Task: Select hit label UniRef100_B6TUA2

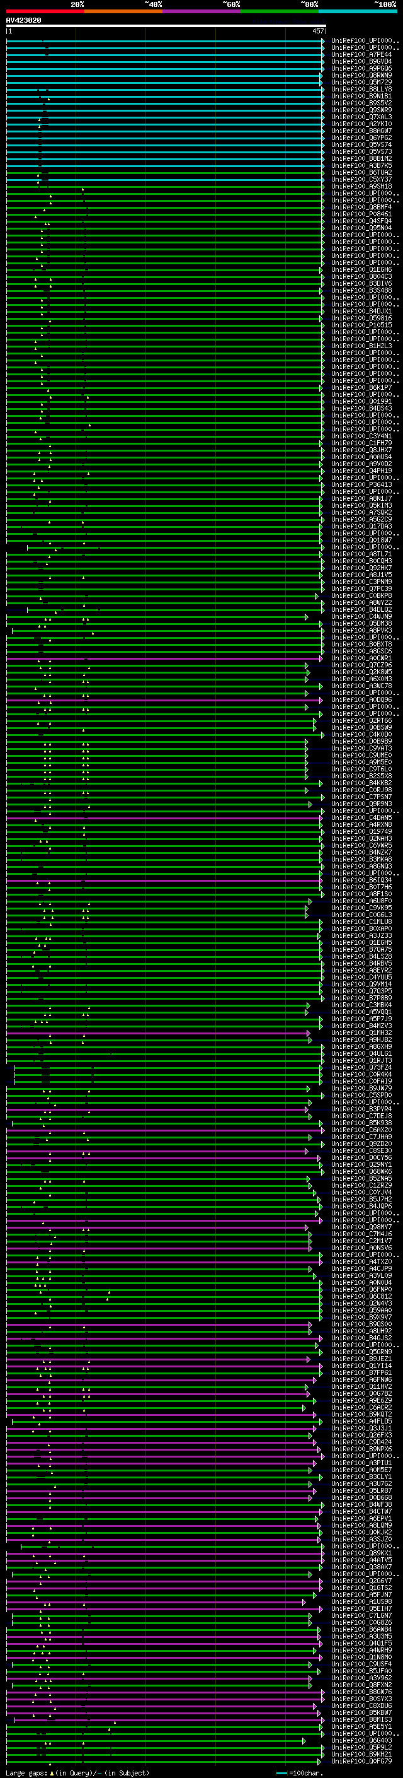Action: (361, 172)
